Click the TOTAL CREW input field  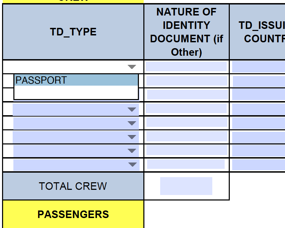(186, 186)
